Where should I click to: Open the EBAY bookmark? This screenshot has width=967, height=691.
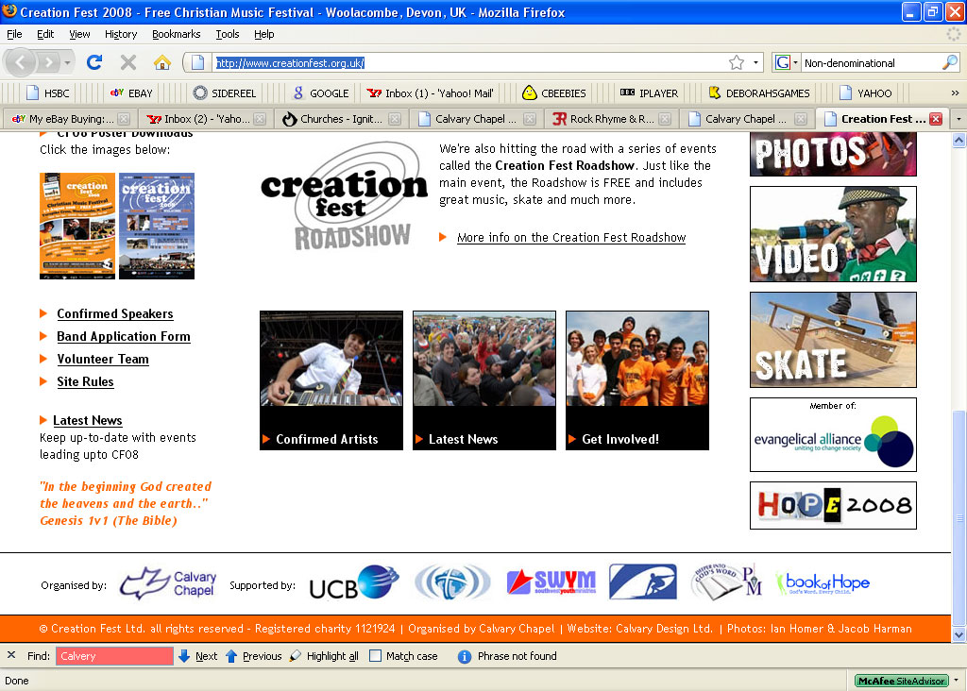tap(130, 93)
